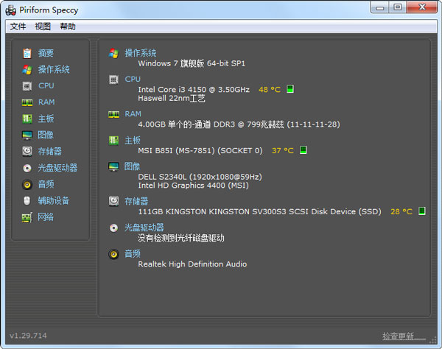The height and width of the screenshot is (349, 442).
Task: Open the 图像 heading in summary panel
Action: (x=132, y=166)
